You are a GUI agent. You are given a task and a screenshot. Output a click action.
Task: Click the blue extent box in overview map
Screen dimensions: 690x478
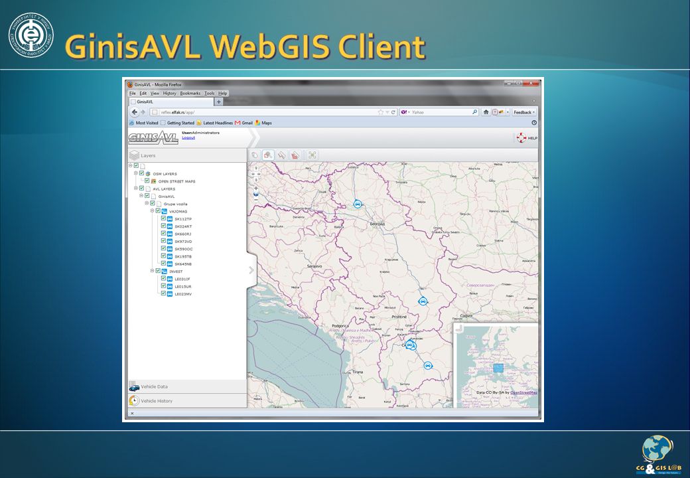pos(498,368)
